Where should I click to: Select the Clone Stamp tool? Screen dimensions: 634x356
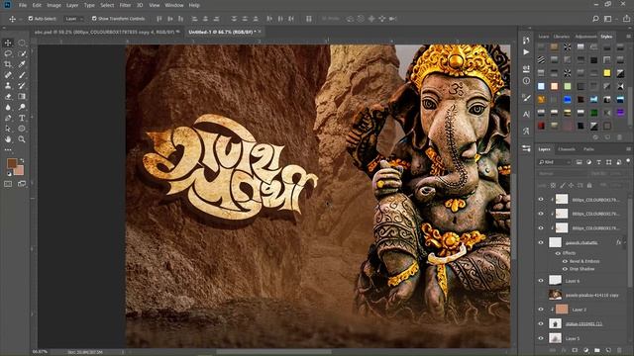[8, 86]
